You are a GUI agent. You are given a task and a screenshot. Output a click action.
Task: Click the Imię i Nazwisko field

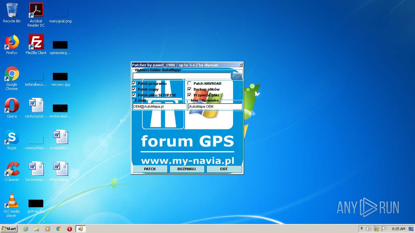(x=215, y=106)
